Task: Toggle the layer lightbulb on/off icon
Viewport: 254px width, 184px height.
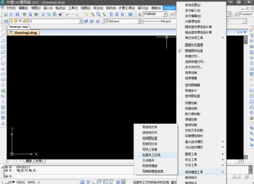Action: coord(11,21)
